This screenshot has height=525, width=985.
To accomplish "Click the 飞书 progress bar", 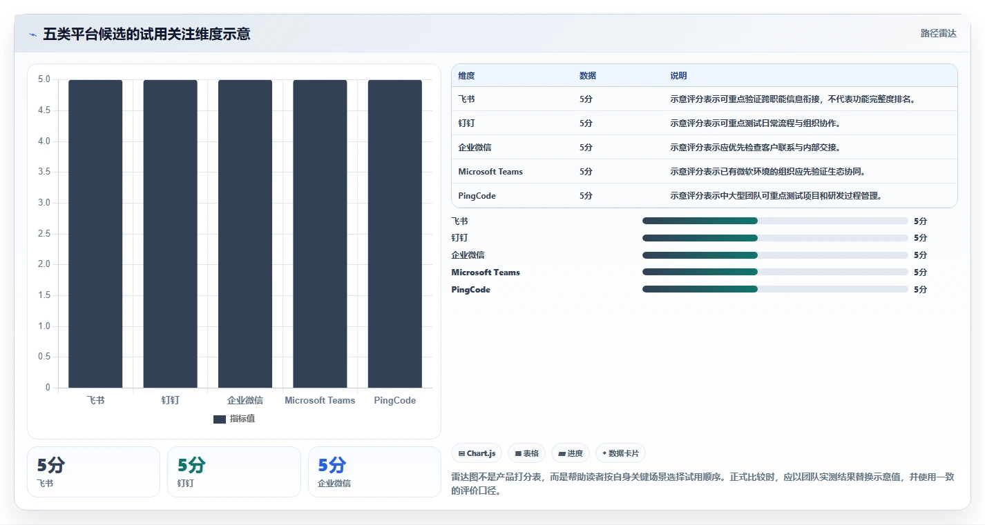I will click(775, 221).
